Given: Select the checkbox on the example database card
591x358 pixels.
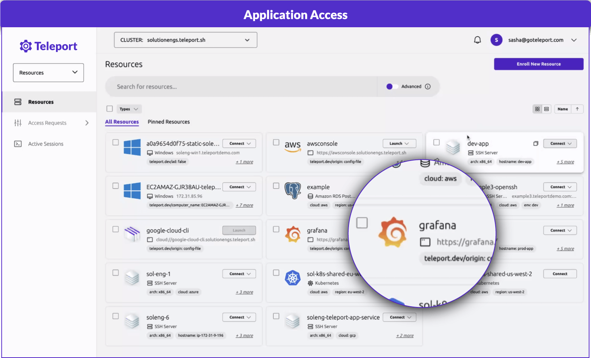Looking at the screenshot, I should pos(276,186).
